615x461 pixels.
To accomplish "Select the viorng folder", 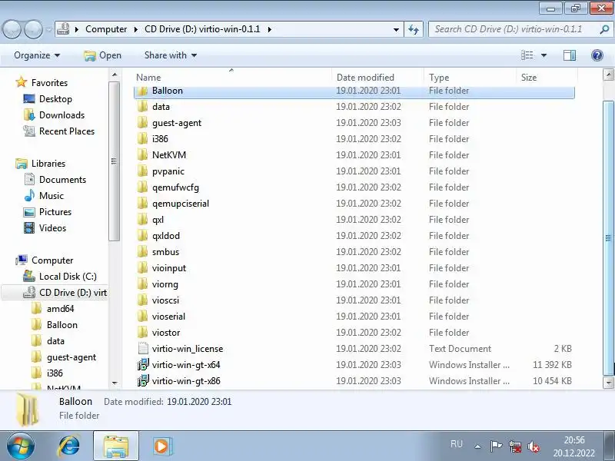I will pyautogui.click(x=354, y=284).
